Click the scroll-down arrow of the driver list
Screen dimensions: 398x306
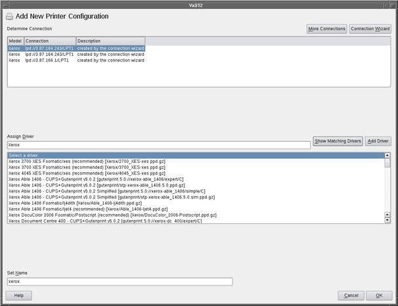tap(387, 221)
